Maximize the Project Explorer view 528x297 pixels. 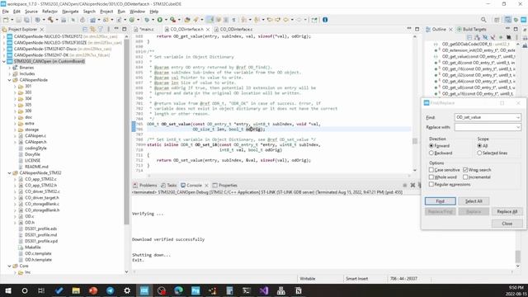pos(125,29)
